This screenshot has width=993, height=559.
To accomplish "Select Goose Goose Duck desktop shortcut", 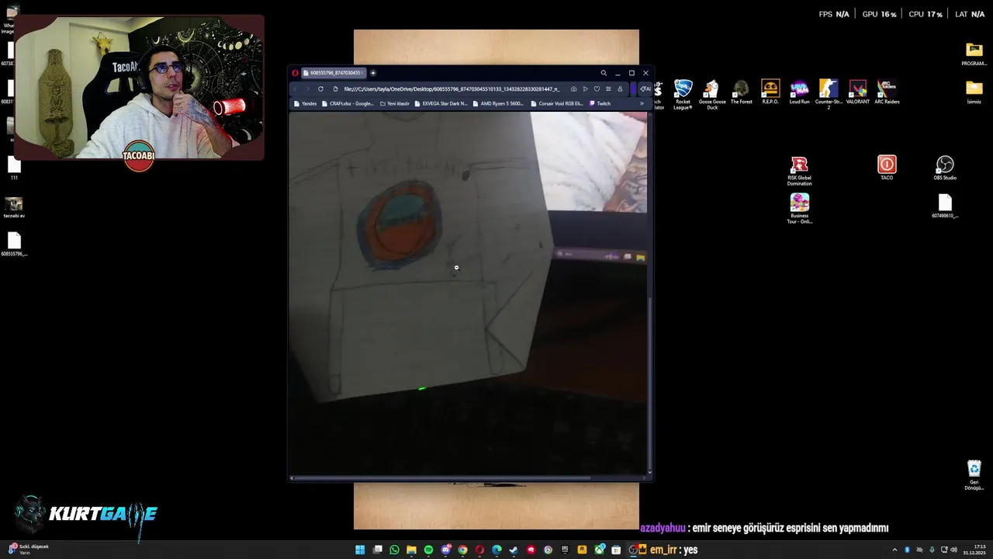I will (712, 95).
